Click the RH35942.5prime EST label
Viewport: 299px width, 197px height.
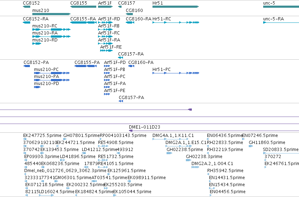[226, 171]
